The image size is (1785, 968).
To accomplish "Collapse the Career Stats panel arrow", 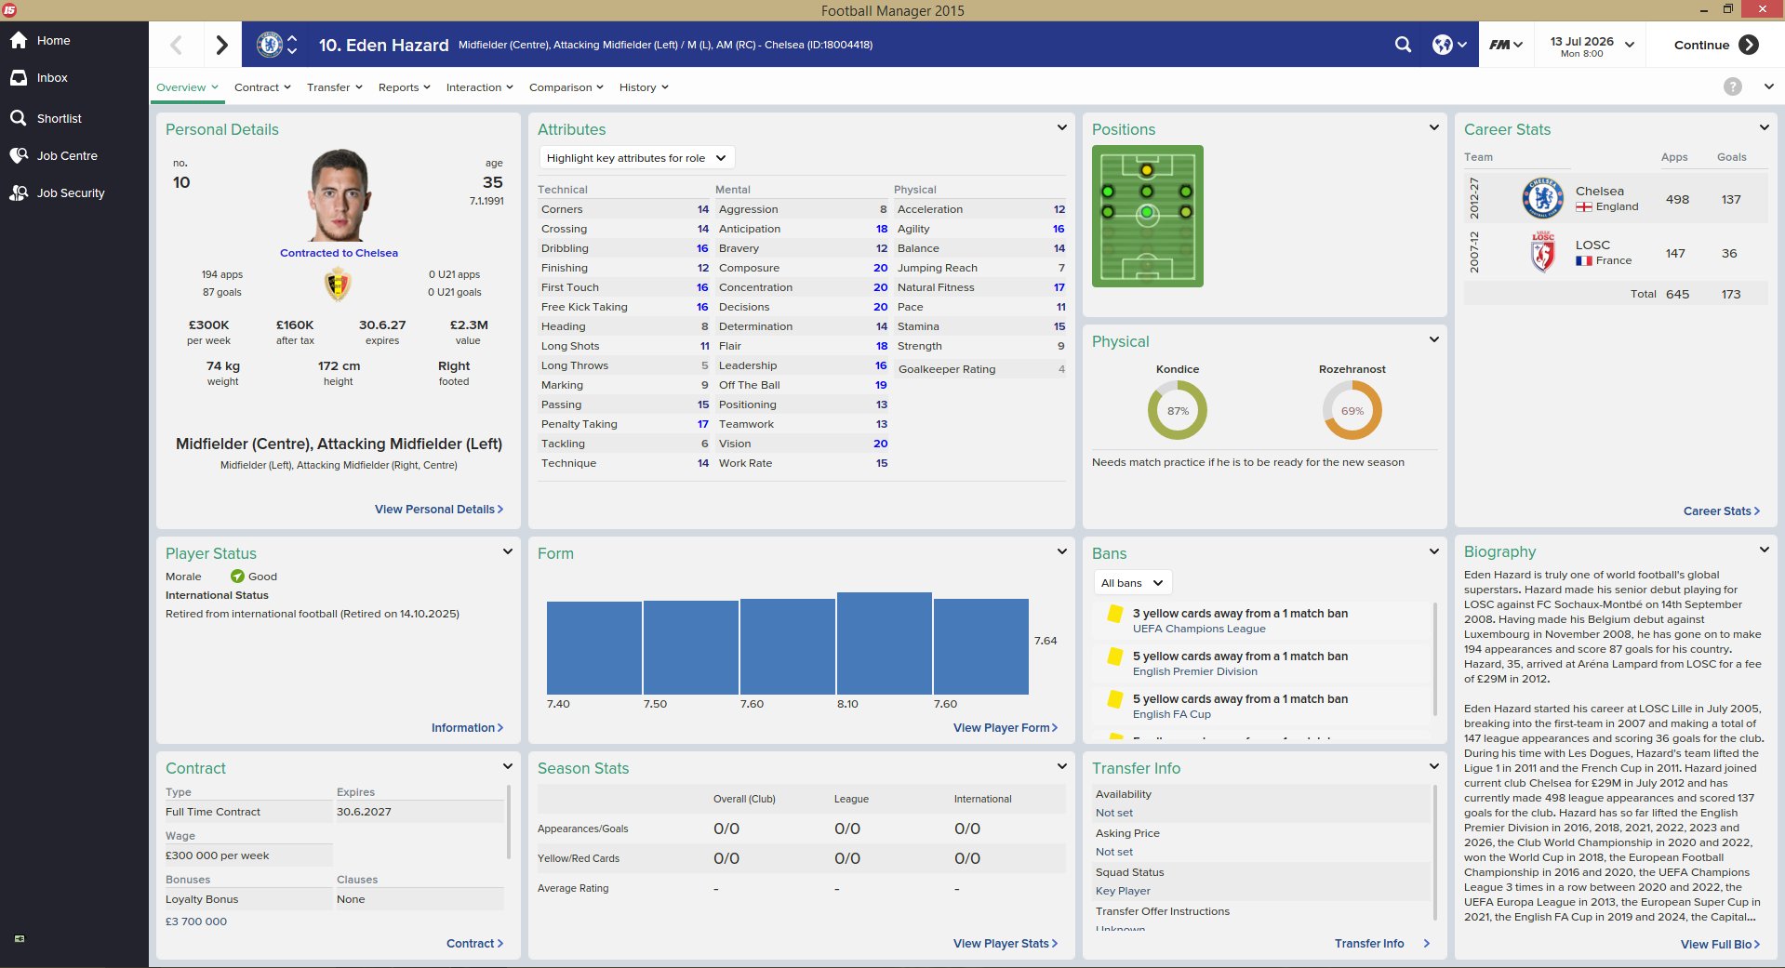I will (x=1764, y=128).
